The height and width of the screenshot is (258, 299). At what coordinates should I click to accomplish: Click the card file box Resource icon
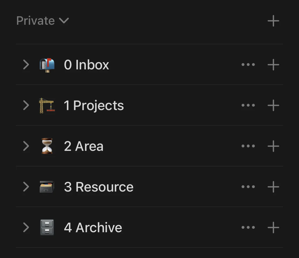47,187
